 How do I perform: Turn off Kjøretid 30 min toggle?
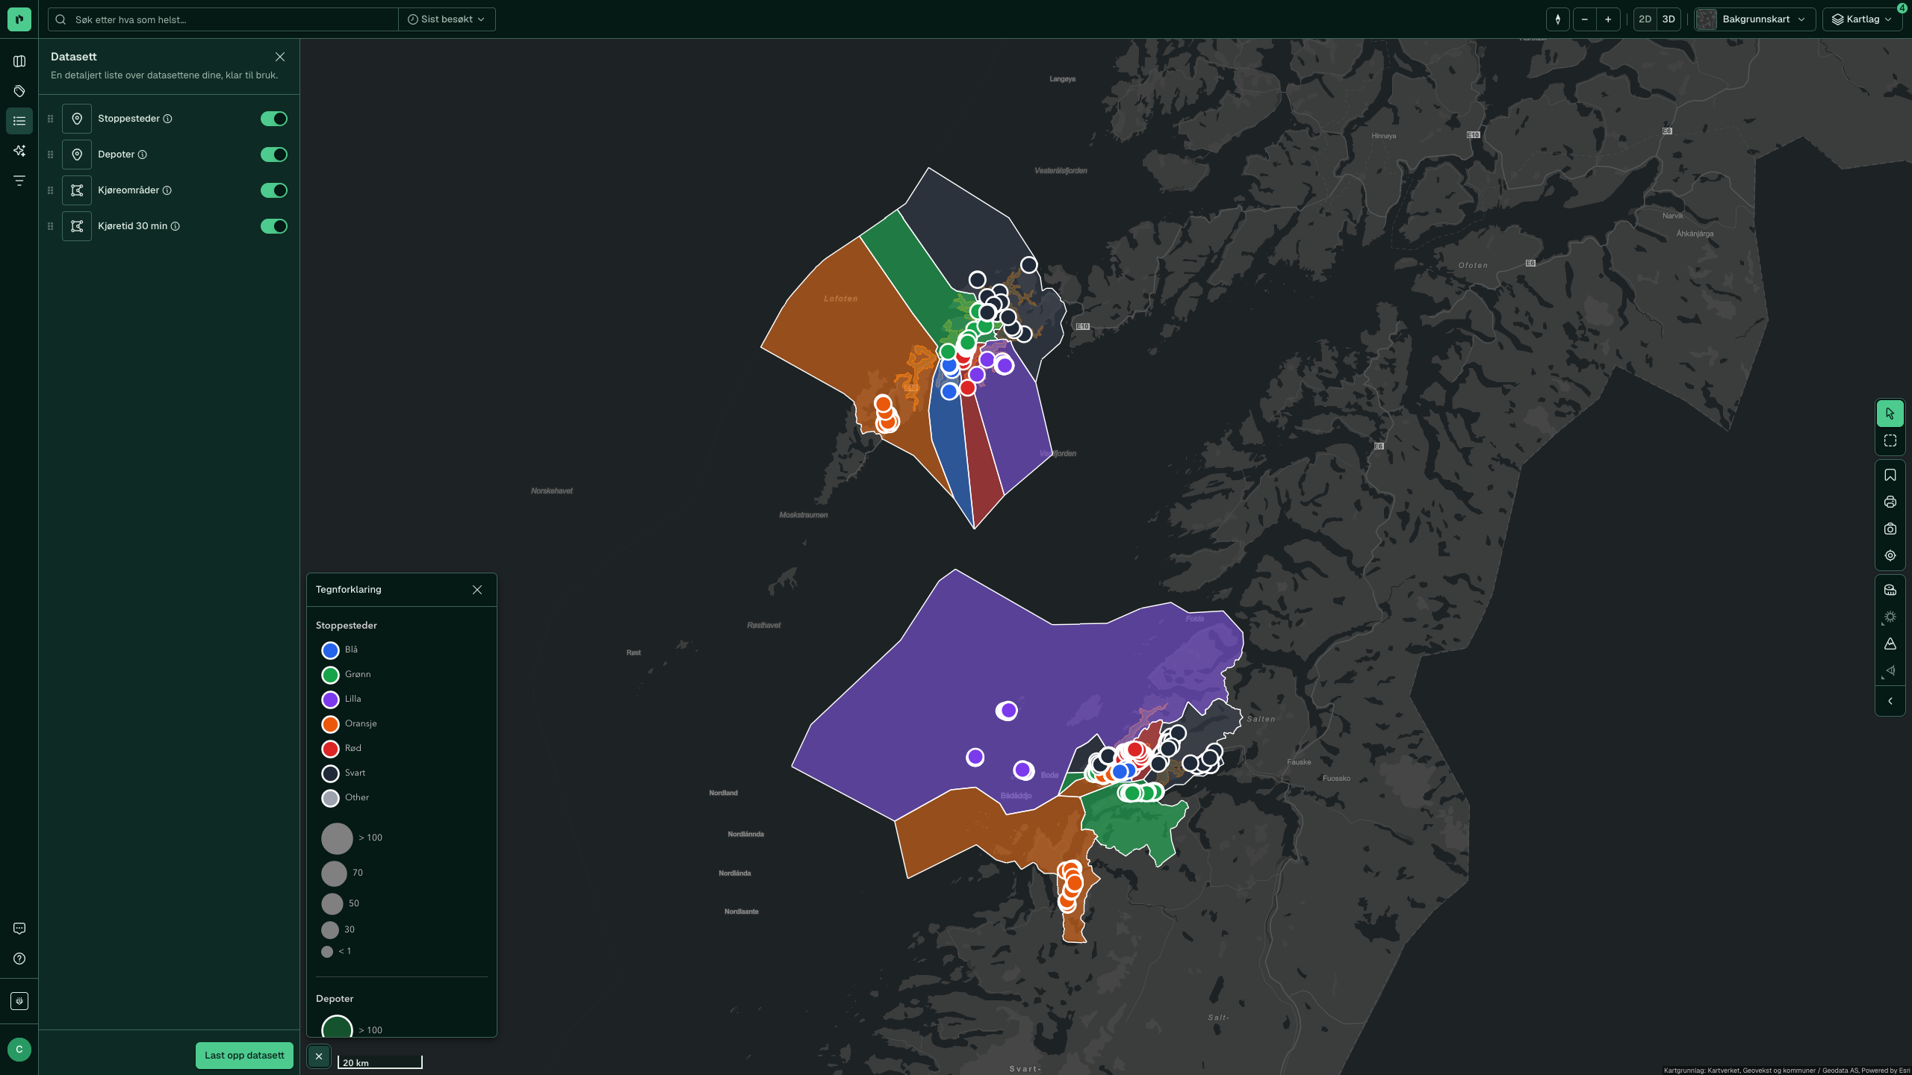[x=273, y=226]
